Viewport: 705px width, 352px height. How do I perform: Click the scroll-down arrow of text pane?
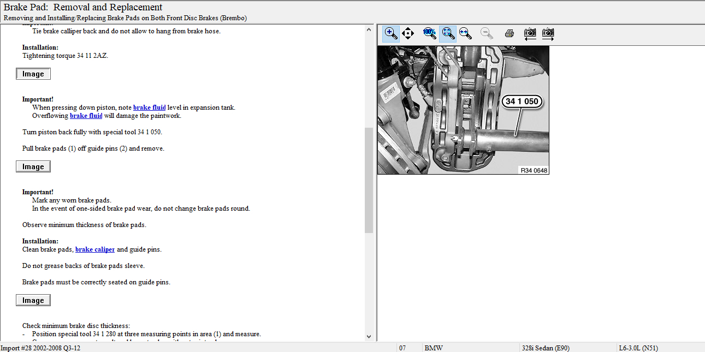tap(369, 337)
